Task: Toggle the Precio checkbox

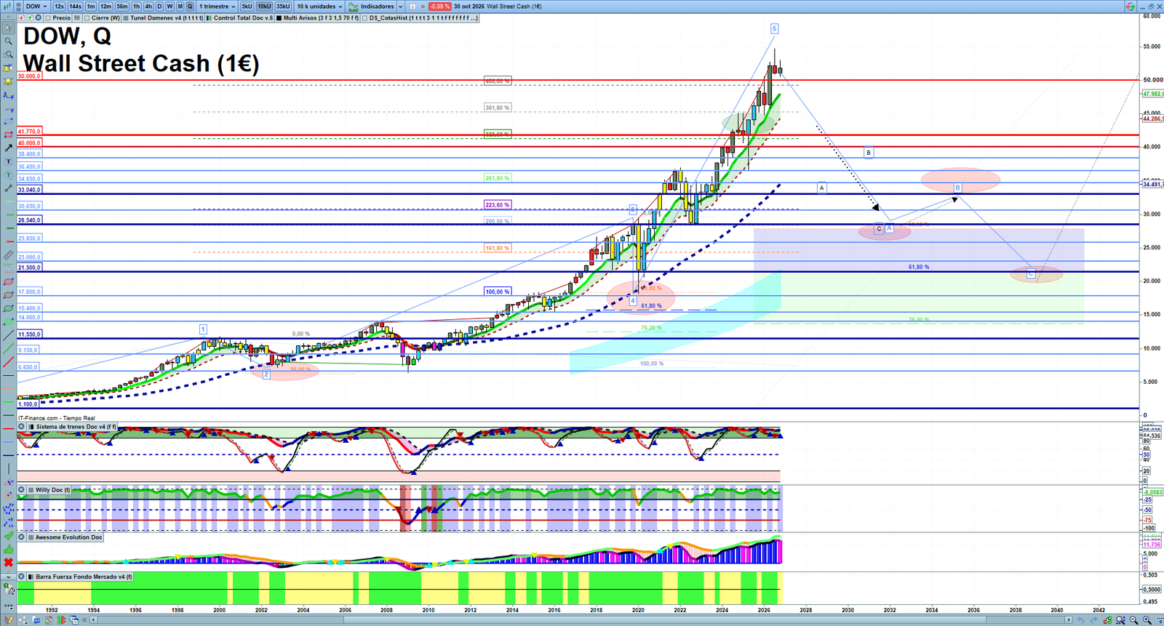Action: 48,18
